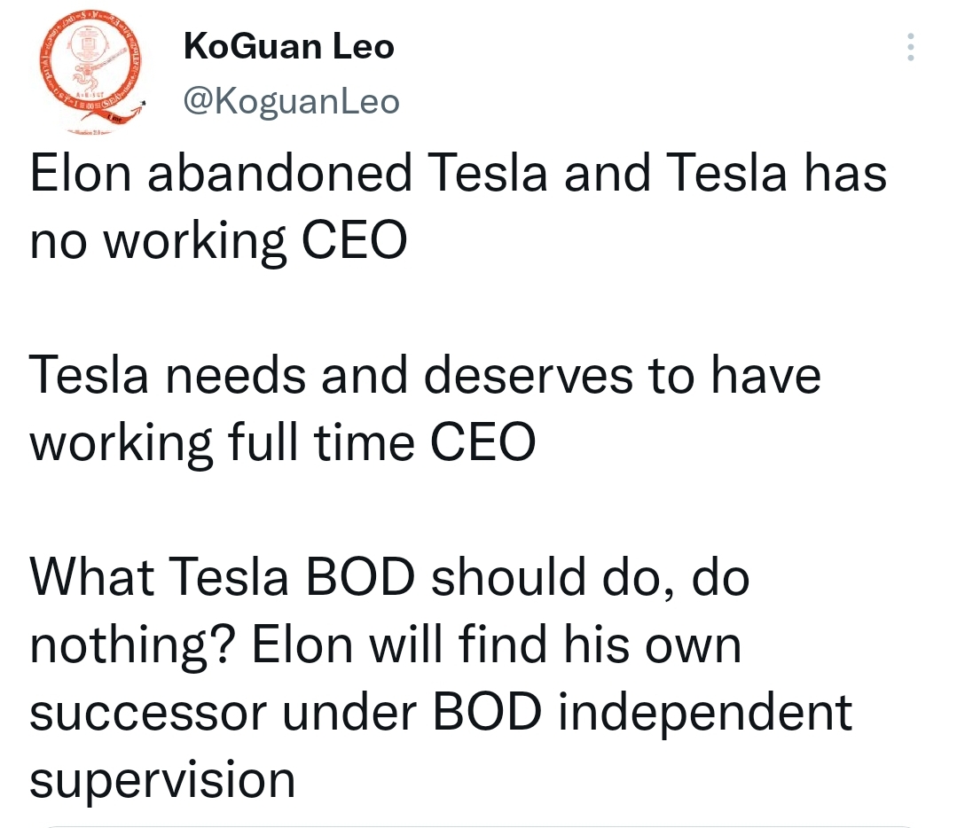This screenshot has height=828, width=957.
Task: Select the line 'Elon abandoned Tesla and Tesla has'
Action: (x=458, y=173)
